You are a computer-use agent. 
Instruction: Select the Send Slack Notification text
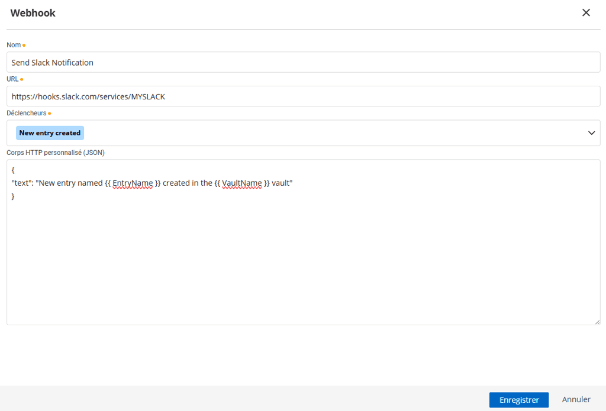[52, 62]
